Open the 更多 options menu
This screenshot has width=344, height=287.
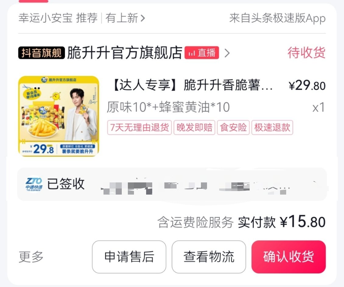(31, 257)
